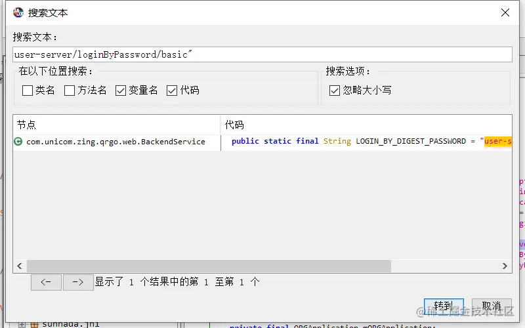This screenshot has height=328, width=525.
Task: Uncheck the 代码 checkbox
Action: pos(172,91)
